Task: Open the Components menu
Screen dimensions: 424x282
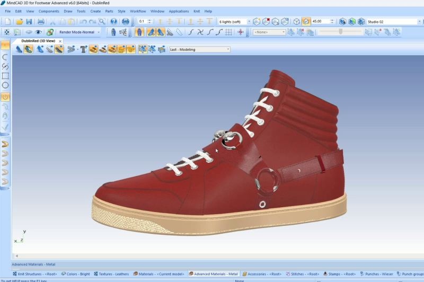Action: [49, 11]
